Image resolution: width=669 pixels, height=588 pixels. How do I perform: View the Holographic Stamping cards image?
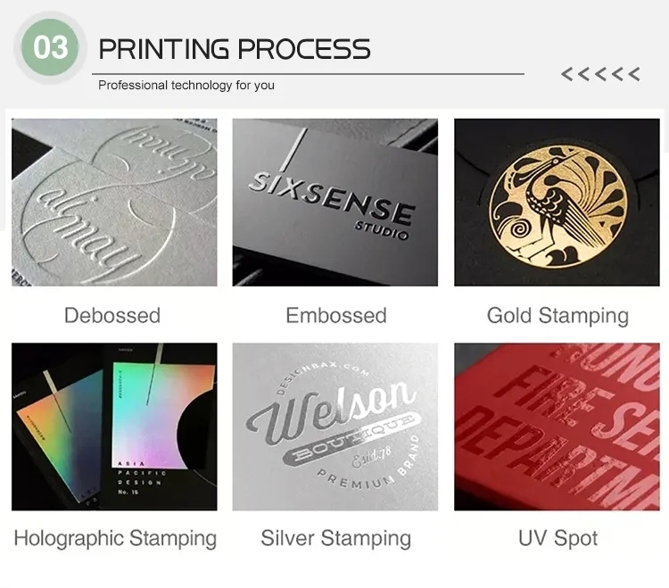click(114, 427)
